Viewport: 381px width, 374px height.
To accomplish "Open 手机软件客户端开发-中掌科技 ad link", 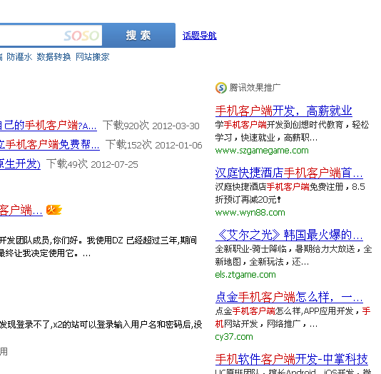I will 291,359.
